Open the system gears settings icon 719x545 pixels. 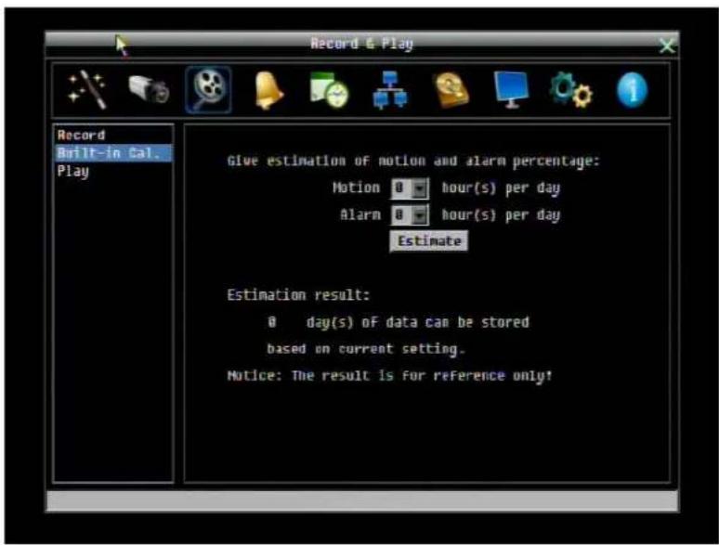(571, 90)
